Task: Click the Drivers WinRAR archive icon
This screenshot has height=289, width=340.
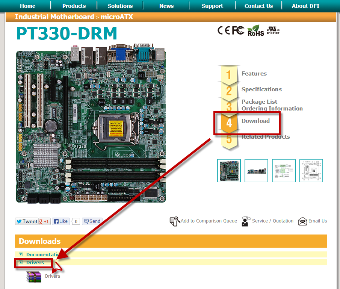Action: coord(34,277)
